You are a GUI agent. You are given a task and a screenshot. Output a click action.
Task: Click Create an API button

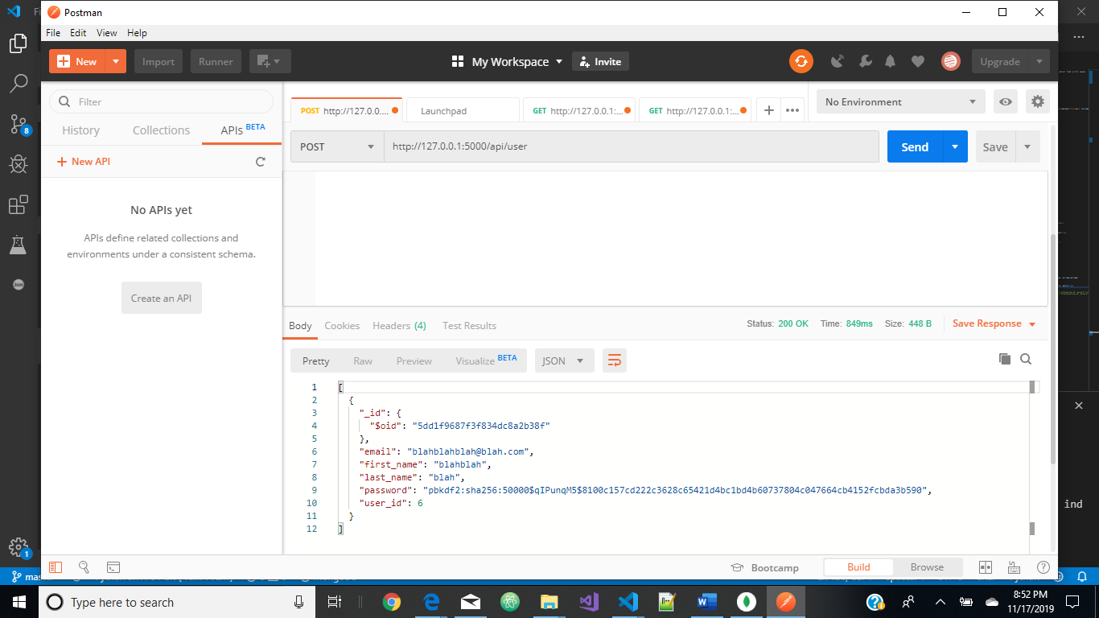(x=162, y=298)
